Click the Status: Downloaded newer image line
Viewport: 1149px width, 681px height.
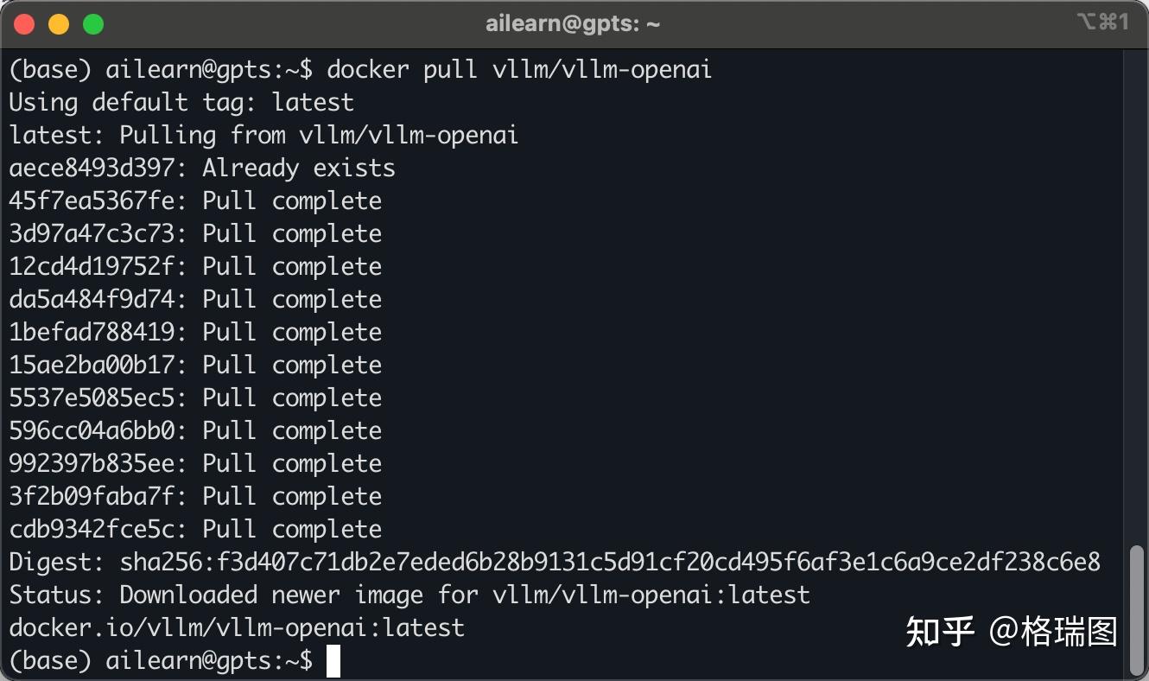click(x=409, y=595)
